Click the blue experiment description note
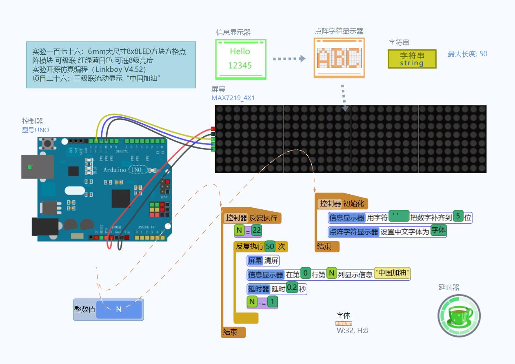 [x=111, y=65]
